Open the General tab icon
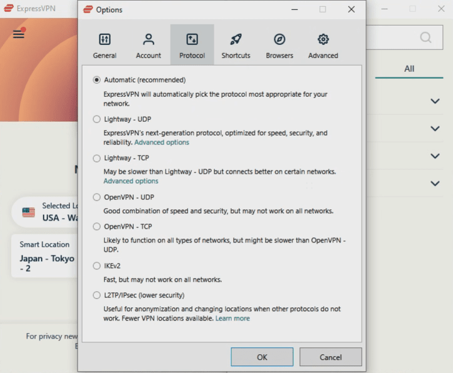This screenshot has width=453, height=373. [x=104, y=39]
